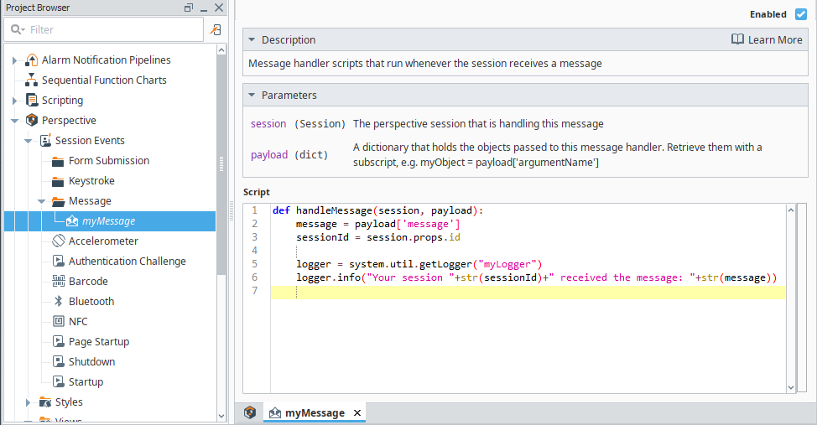Click the Perspective module icon in tree

tap(32, 121)
